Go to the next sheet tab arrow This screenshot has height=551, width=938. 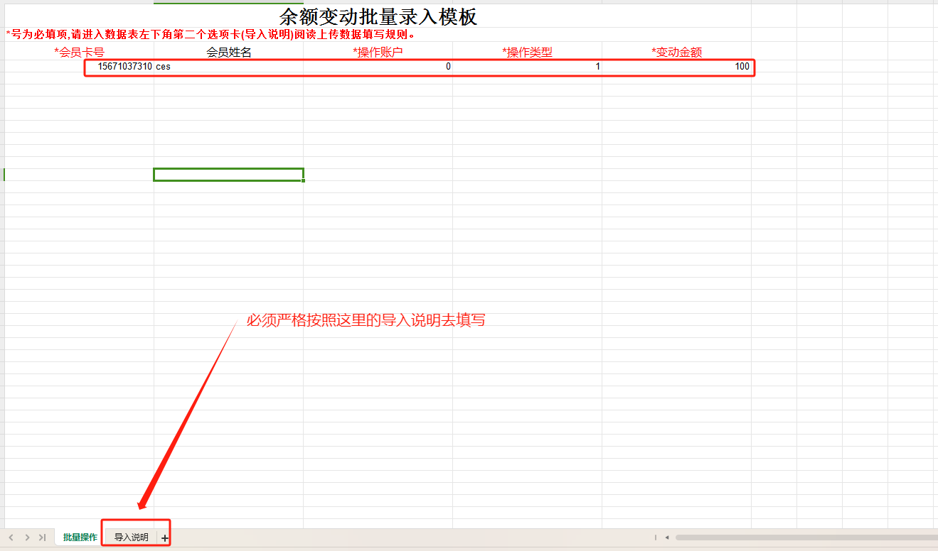27,538
